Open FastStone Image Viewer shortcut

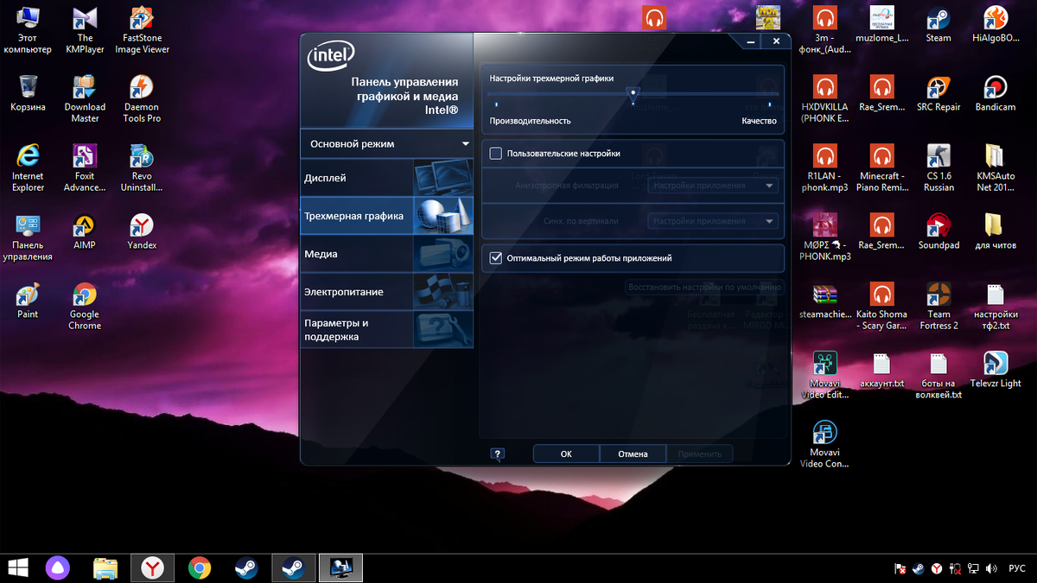click(142, 29)
